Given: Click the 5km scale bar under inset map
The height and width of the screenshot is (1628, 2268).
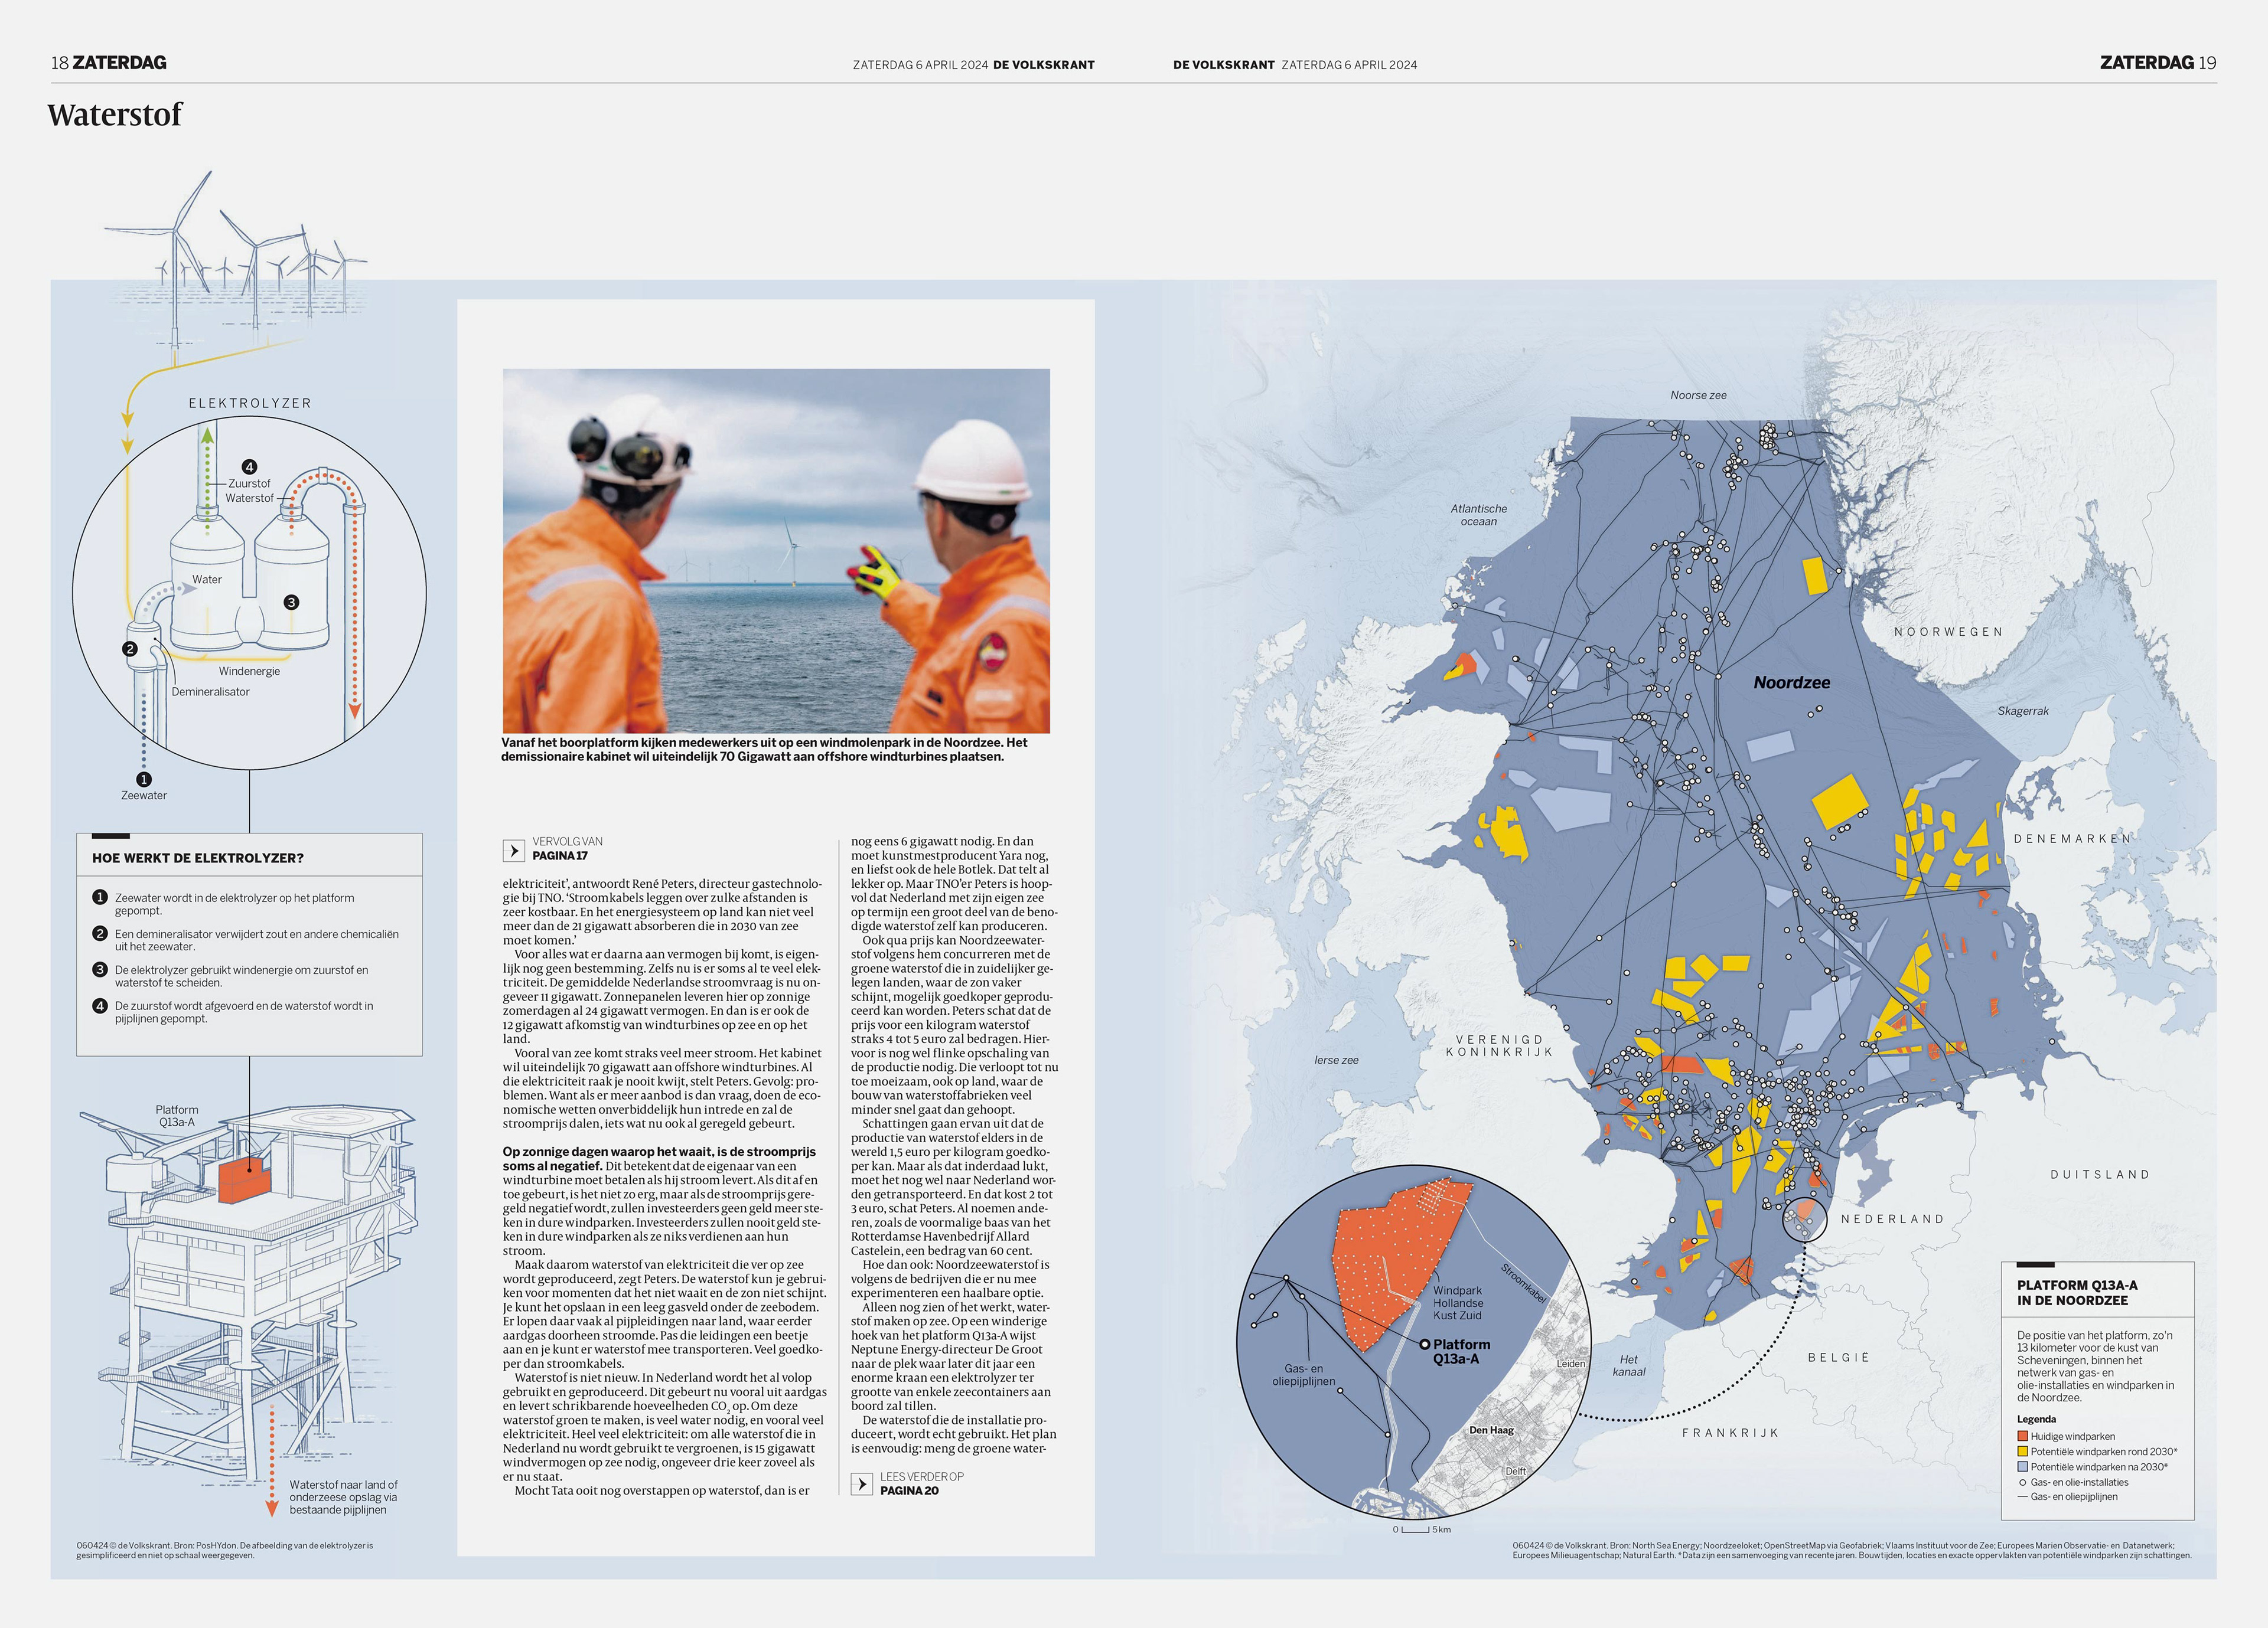Looking at the screenshot, I should (1416, 1529).
